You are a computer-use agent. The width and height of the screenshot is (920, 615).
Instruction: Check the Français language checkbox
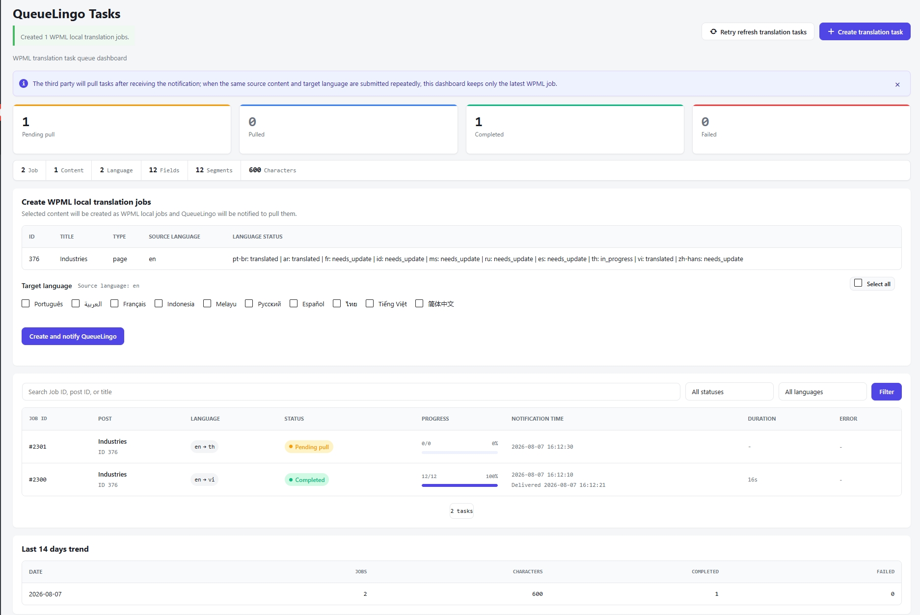point(114,303)
